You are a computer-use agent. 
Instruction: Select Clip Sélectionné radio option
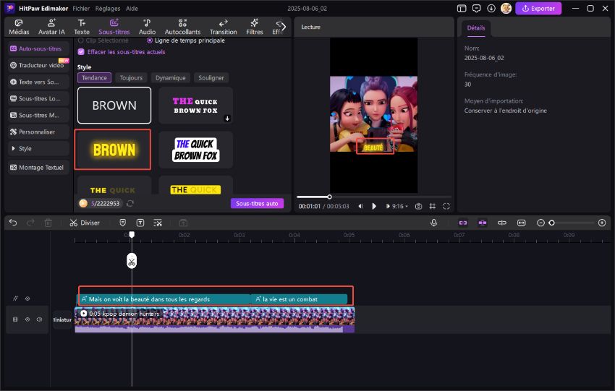tap(81, 40)
